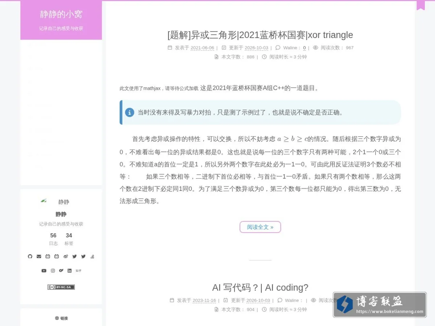Click the Waline comment count 0
Viewport: 435px width, 326px height.
tap(304, 48)
